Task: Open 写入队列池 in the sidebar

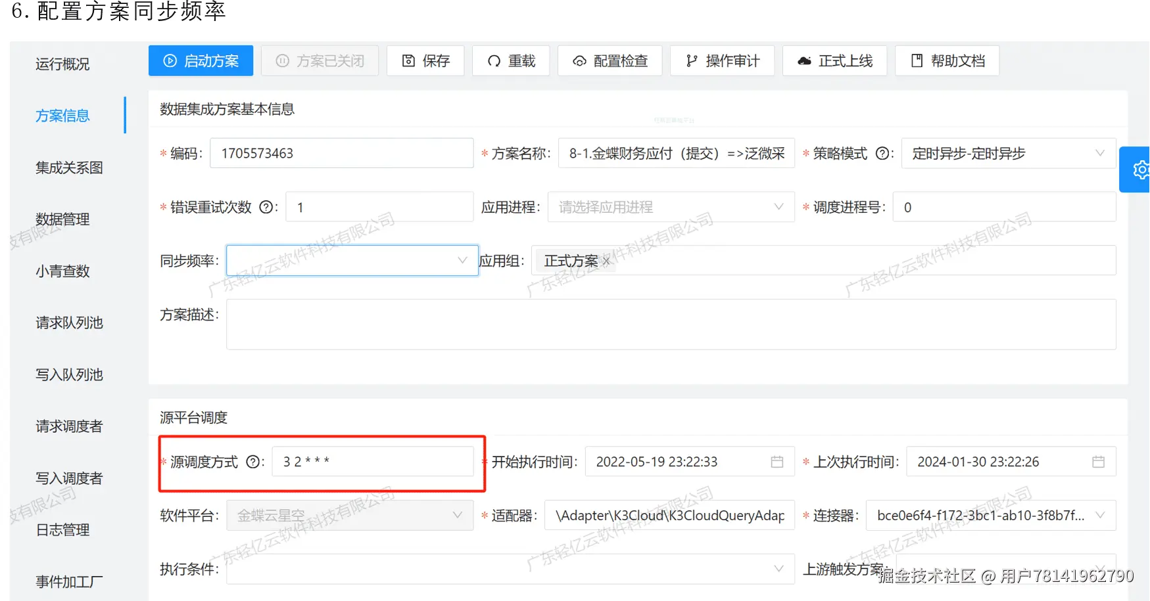Action: click(x=69, y=375)
